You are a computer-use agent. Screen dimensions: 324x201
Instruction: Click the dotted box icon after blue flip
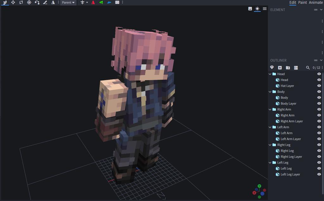tap(117, 3)
